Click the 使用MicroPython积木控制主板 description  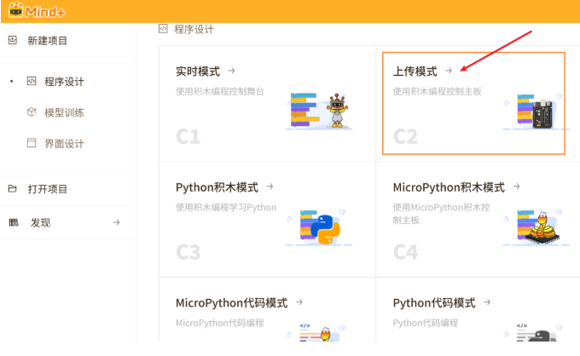point(441,214)
